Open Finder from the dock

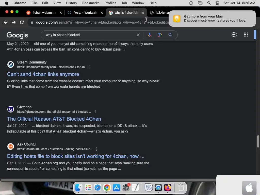coord(79,188)
